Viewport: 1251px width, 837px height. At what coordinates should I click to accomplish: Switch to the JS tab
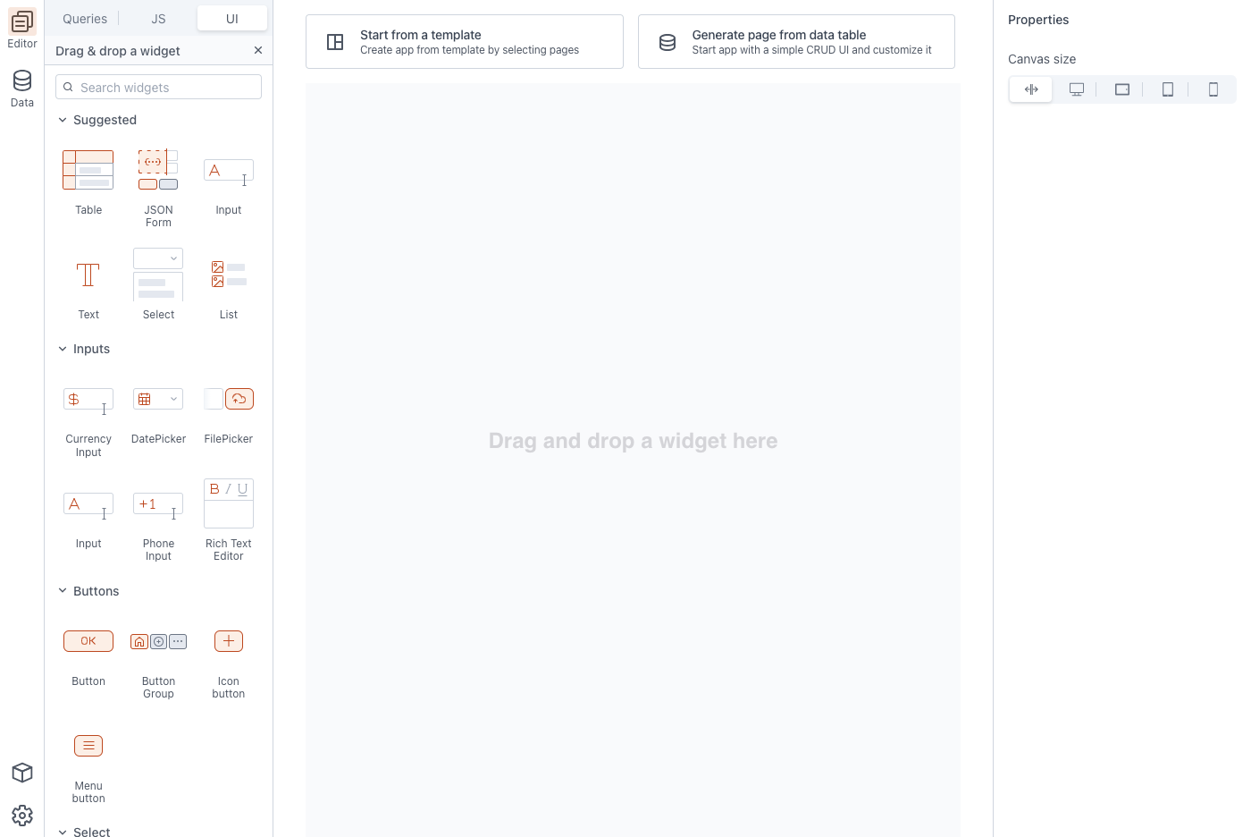pyautogui.click(x=158, y=19)
